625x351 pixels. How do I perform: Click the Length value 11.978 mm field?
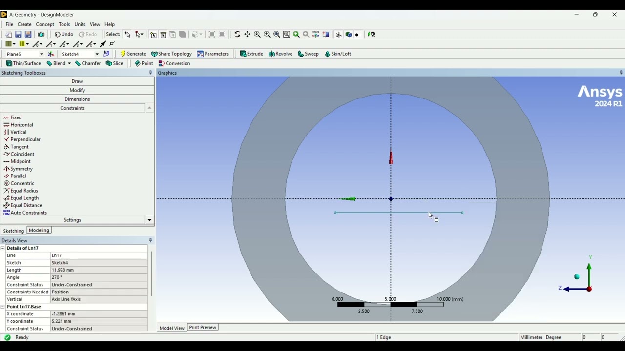click(99, 270)
